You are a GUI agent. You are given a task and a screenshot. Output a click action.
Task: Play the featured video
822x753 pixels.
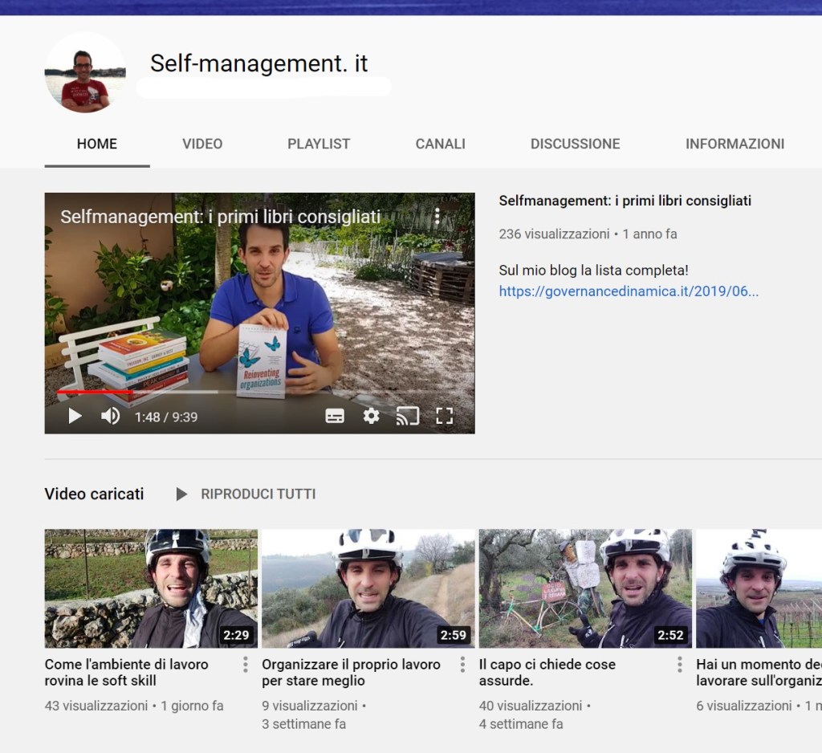click(75, 416)
